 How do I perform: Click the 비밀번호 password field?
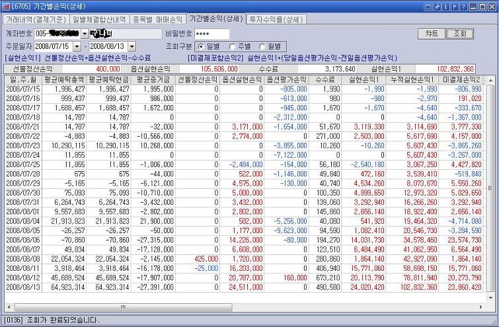tap(212, 34)
